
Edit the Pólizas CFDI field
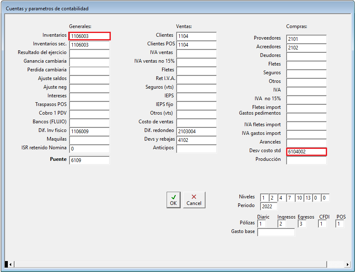(323, 224)
